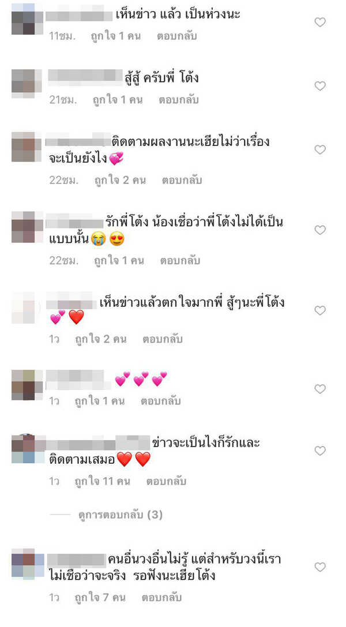Open 'ถูกใจ 2 คน' under 'ติดตามผลงานนะเฮีย' comment
This screenshot has width=346, height=627.
point(120,181)
